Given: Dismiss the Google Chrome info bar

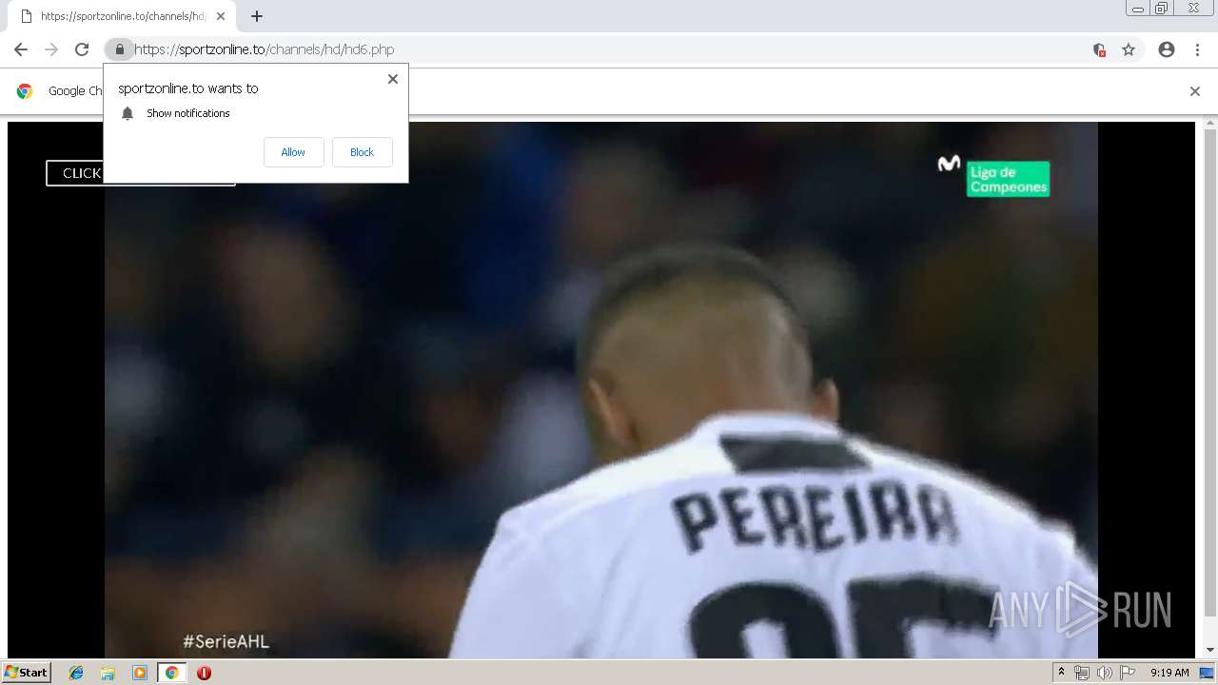Looking at the screenshot, I should [x=1194, y=91].
